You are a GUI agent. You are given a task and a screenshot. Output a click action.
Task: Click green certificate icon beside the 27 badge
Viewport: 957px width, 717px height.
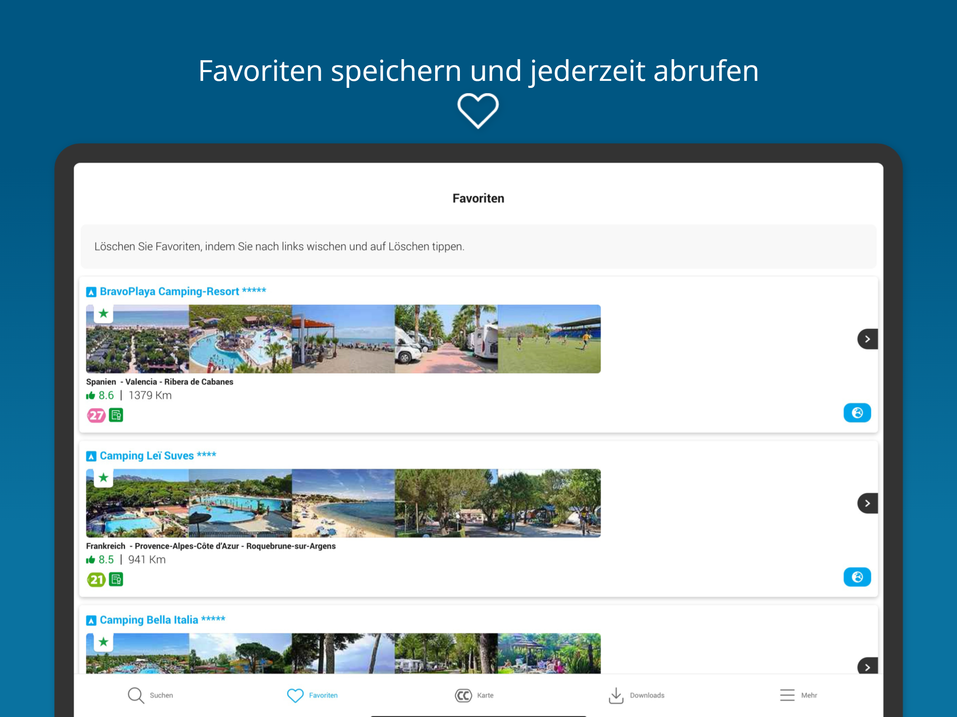[x=116, y=415]
